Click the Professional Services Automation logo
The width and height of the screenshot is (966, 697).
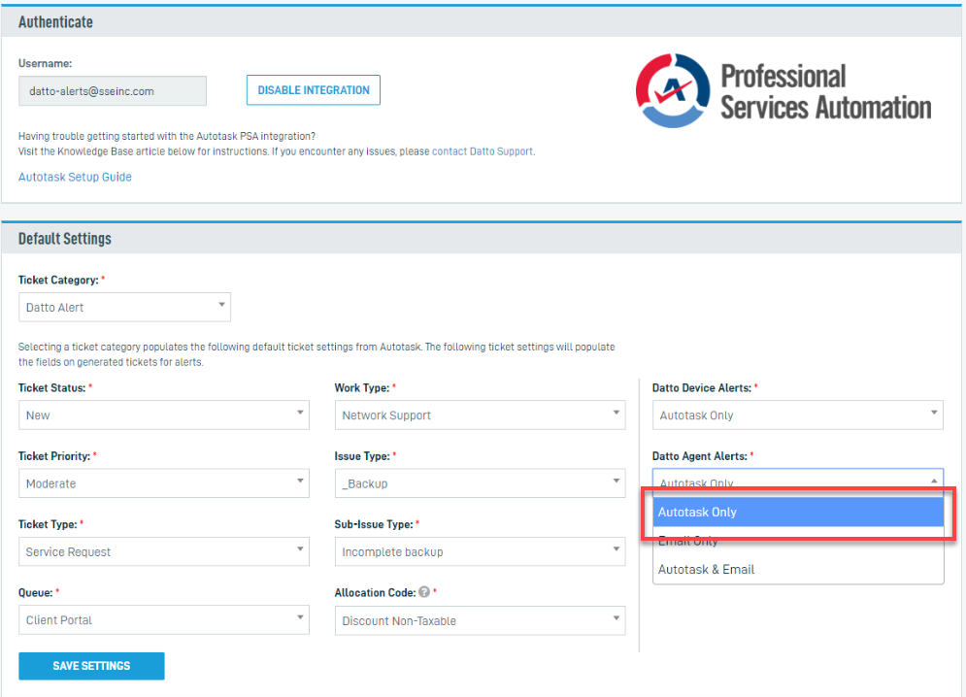click(x=783, y=91)
